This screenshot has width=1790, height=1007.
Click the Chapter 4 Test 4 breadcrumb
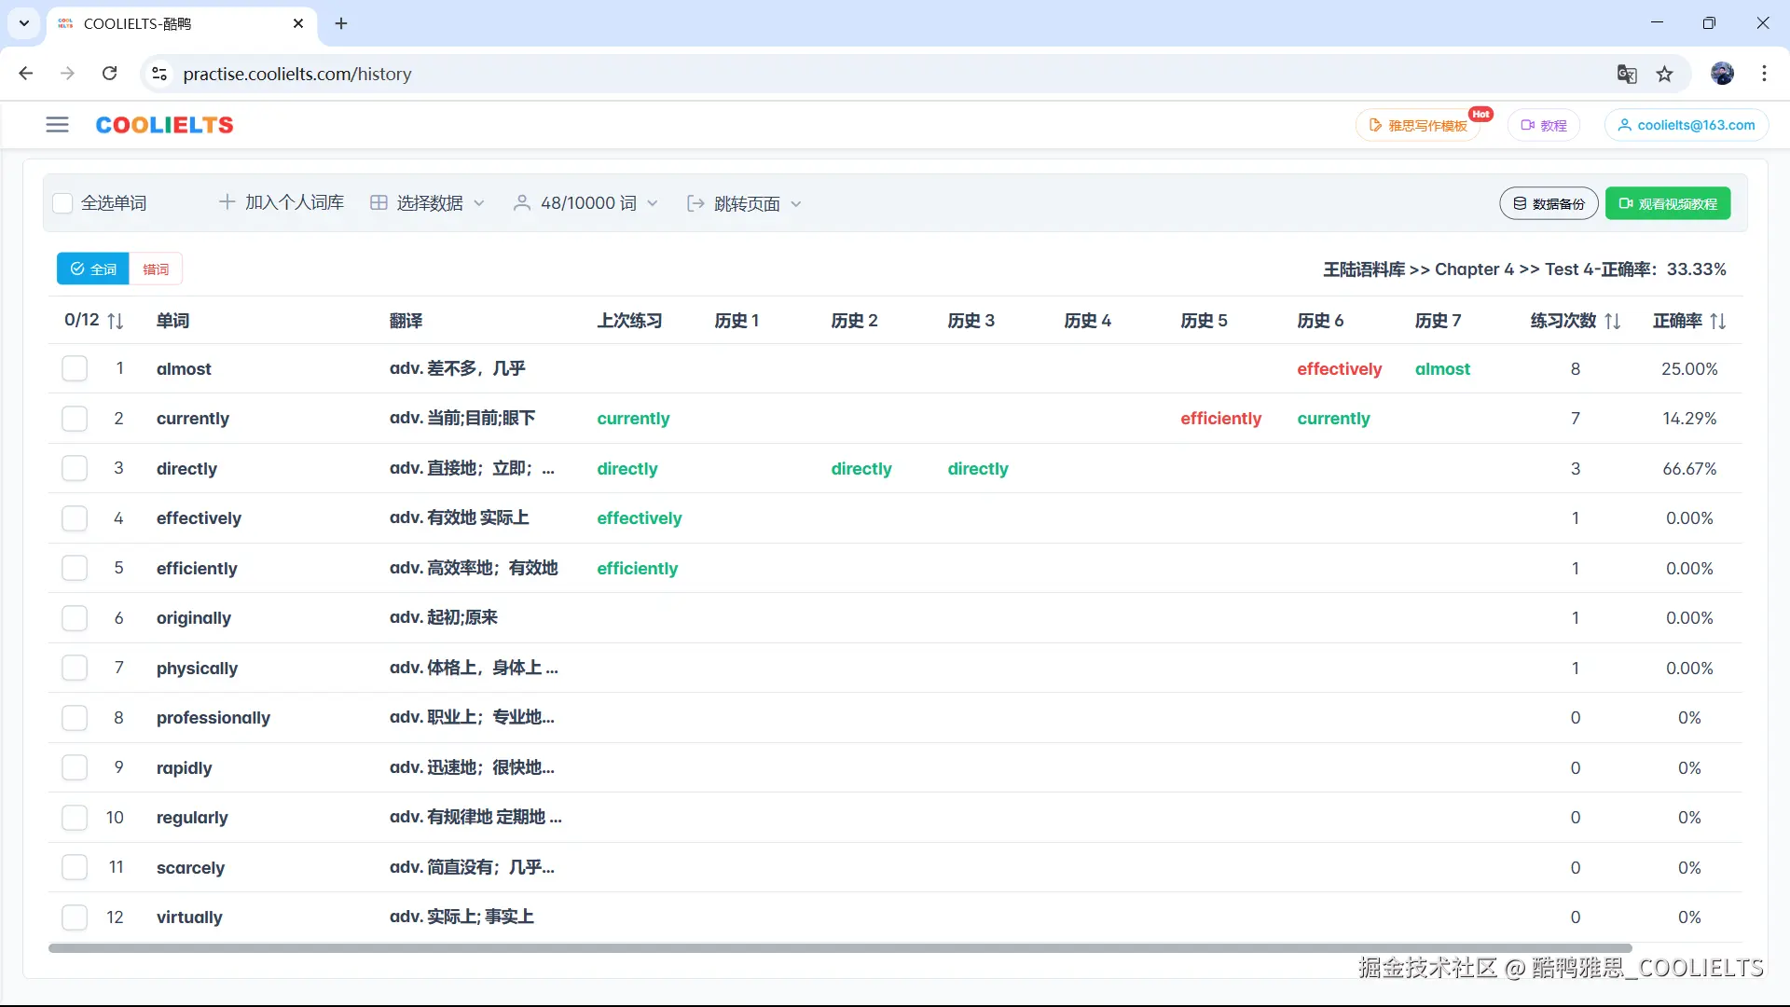(1524, 269)
